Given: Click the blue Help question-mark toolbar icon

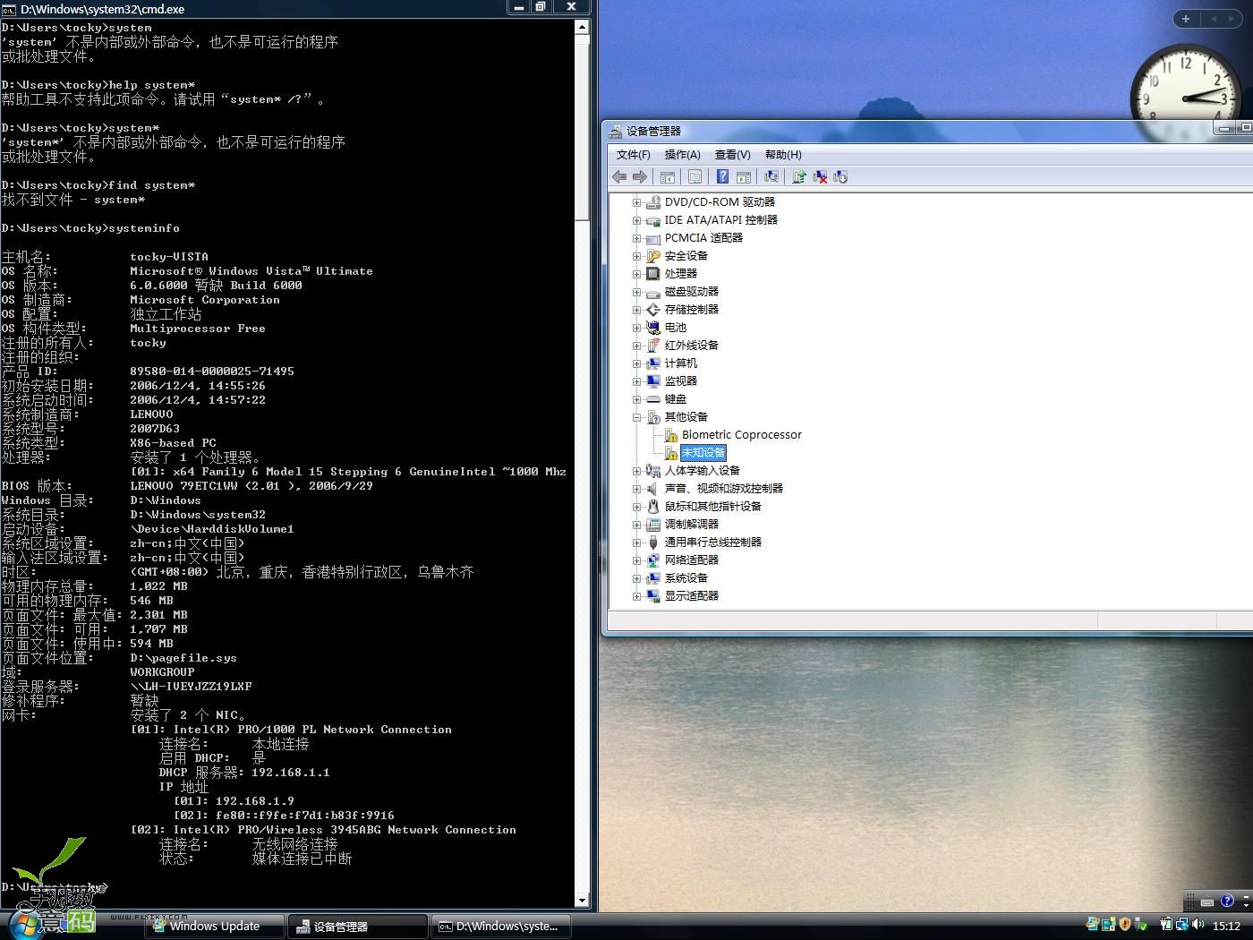Looking at the screenshot, I should pos(722,177).
